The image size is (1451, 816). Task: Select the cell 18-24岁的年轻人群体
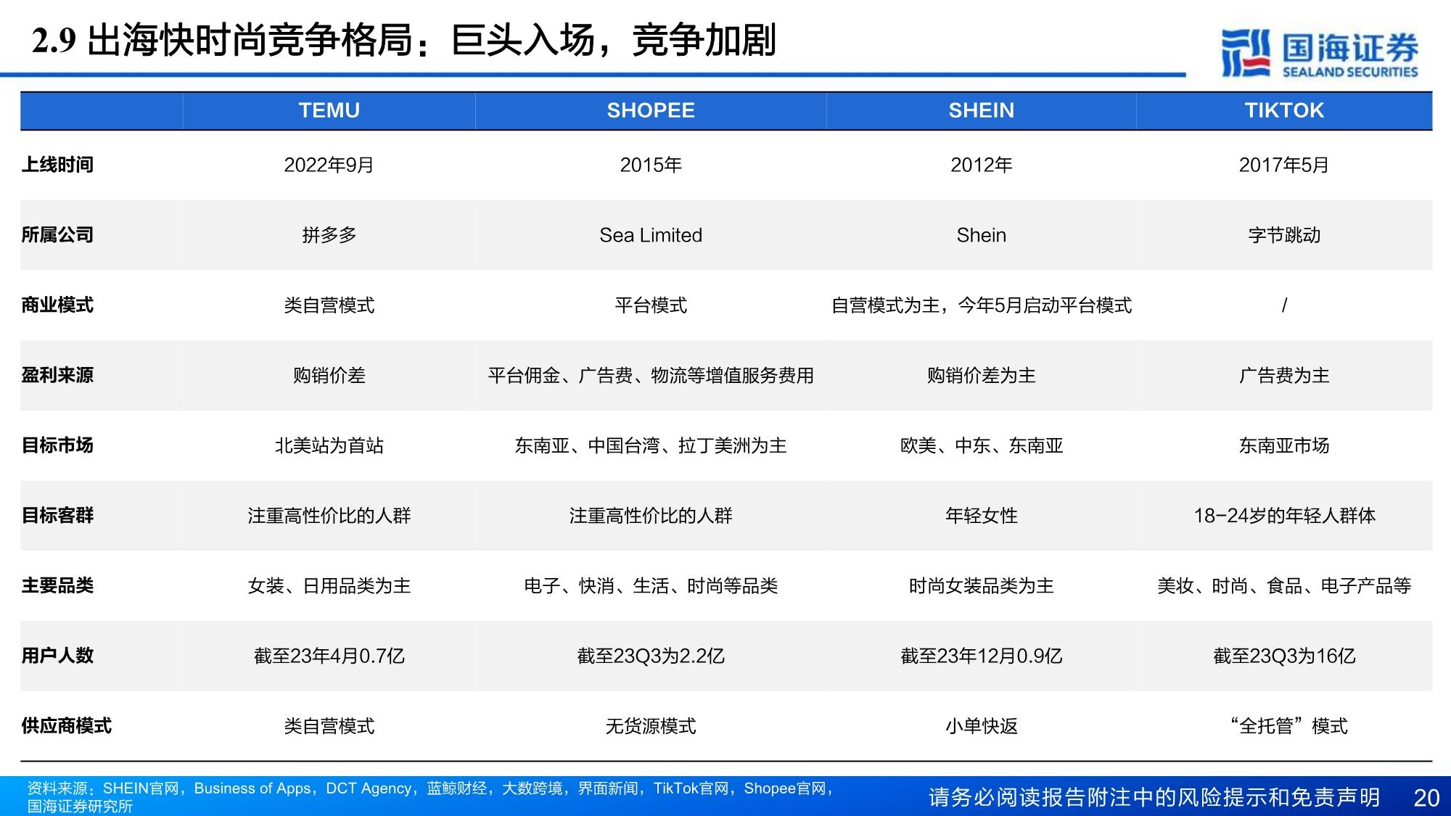point(1284,515)
